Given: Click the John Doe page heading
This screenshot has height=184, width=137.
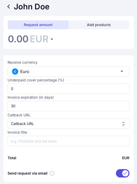Looking at the screenshot, I should tap(32, 7).
